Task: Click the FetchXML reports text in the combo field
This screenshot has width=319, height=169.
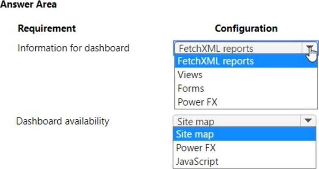Action: [x=215, y=48]
